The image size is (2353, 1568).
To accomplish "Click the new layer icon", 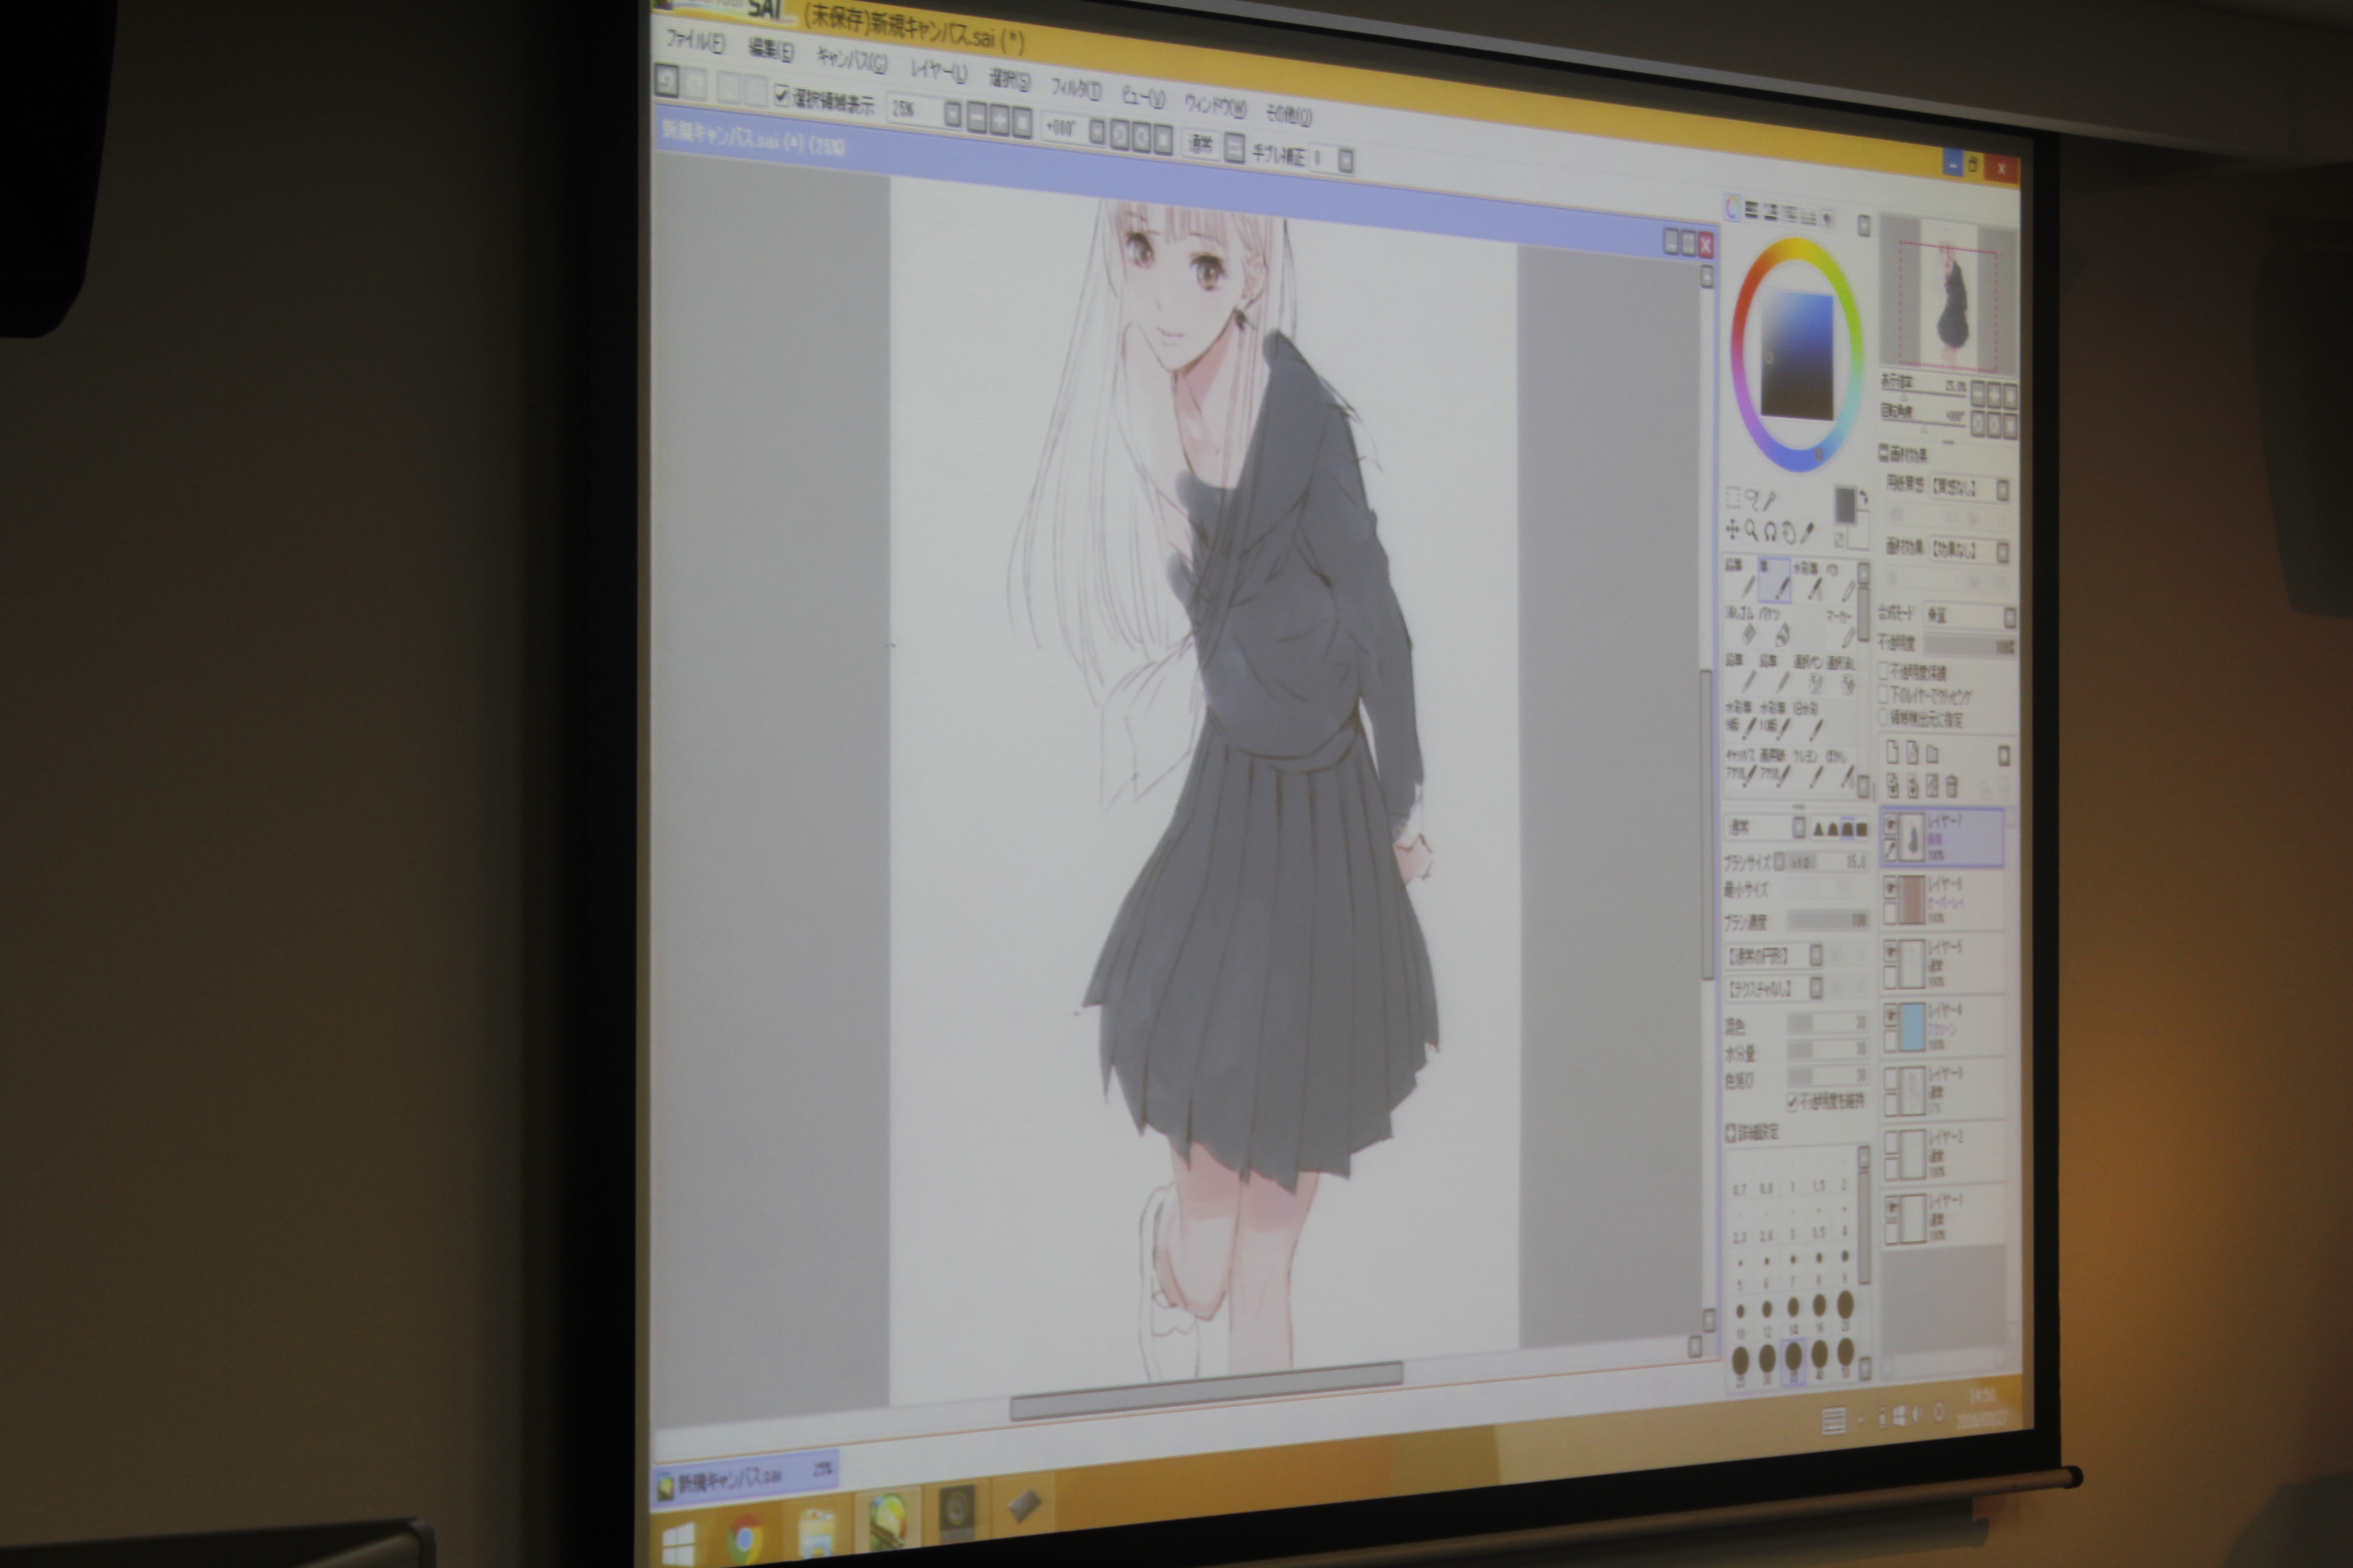I will point(1893,751).
